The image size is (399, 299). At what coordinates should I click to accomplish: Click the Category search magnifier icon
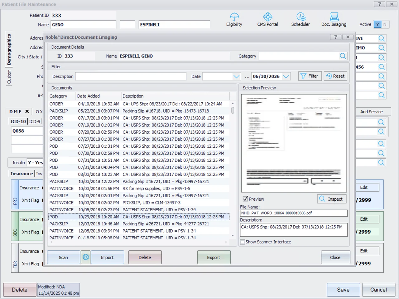tap(343, 56)
